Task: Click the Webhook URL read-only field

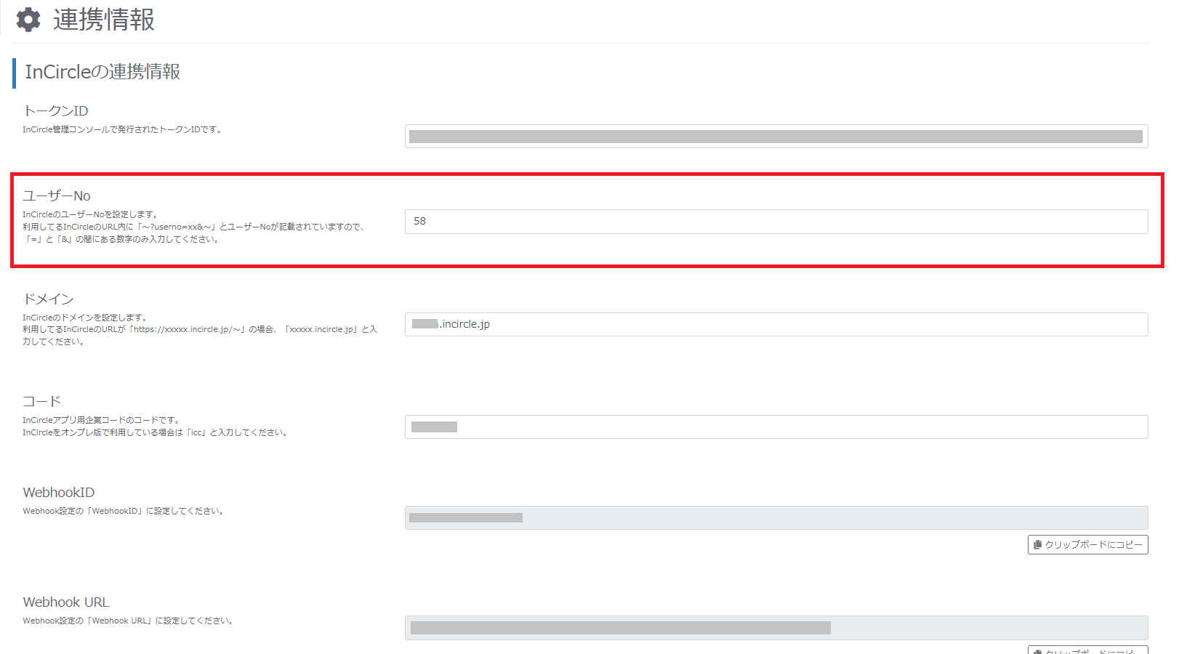Action: (x=776, y=628)
